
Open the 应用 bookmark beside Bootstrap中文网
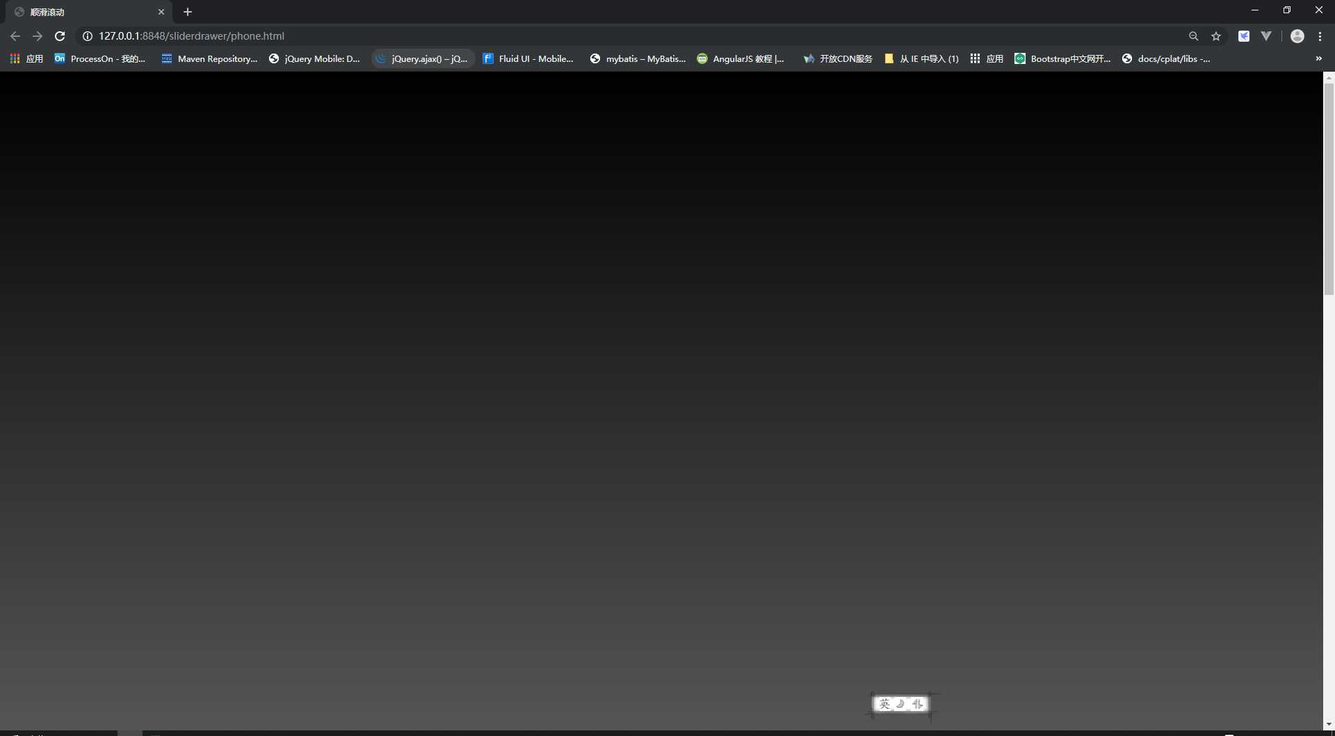[987, 59]
